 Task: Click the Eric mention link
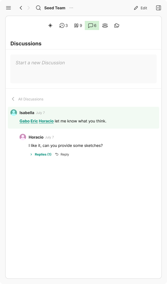pyautogui.click(x=34, y=121)
